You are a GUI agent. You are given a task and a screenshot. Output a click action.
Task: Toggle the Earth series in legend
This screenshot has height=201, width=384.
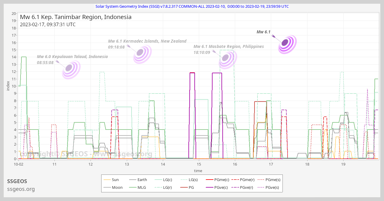pyautogui.click(x=138, y=180)
